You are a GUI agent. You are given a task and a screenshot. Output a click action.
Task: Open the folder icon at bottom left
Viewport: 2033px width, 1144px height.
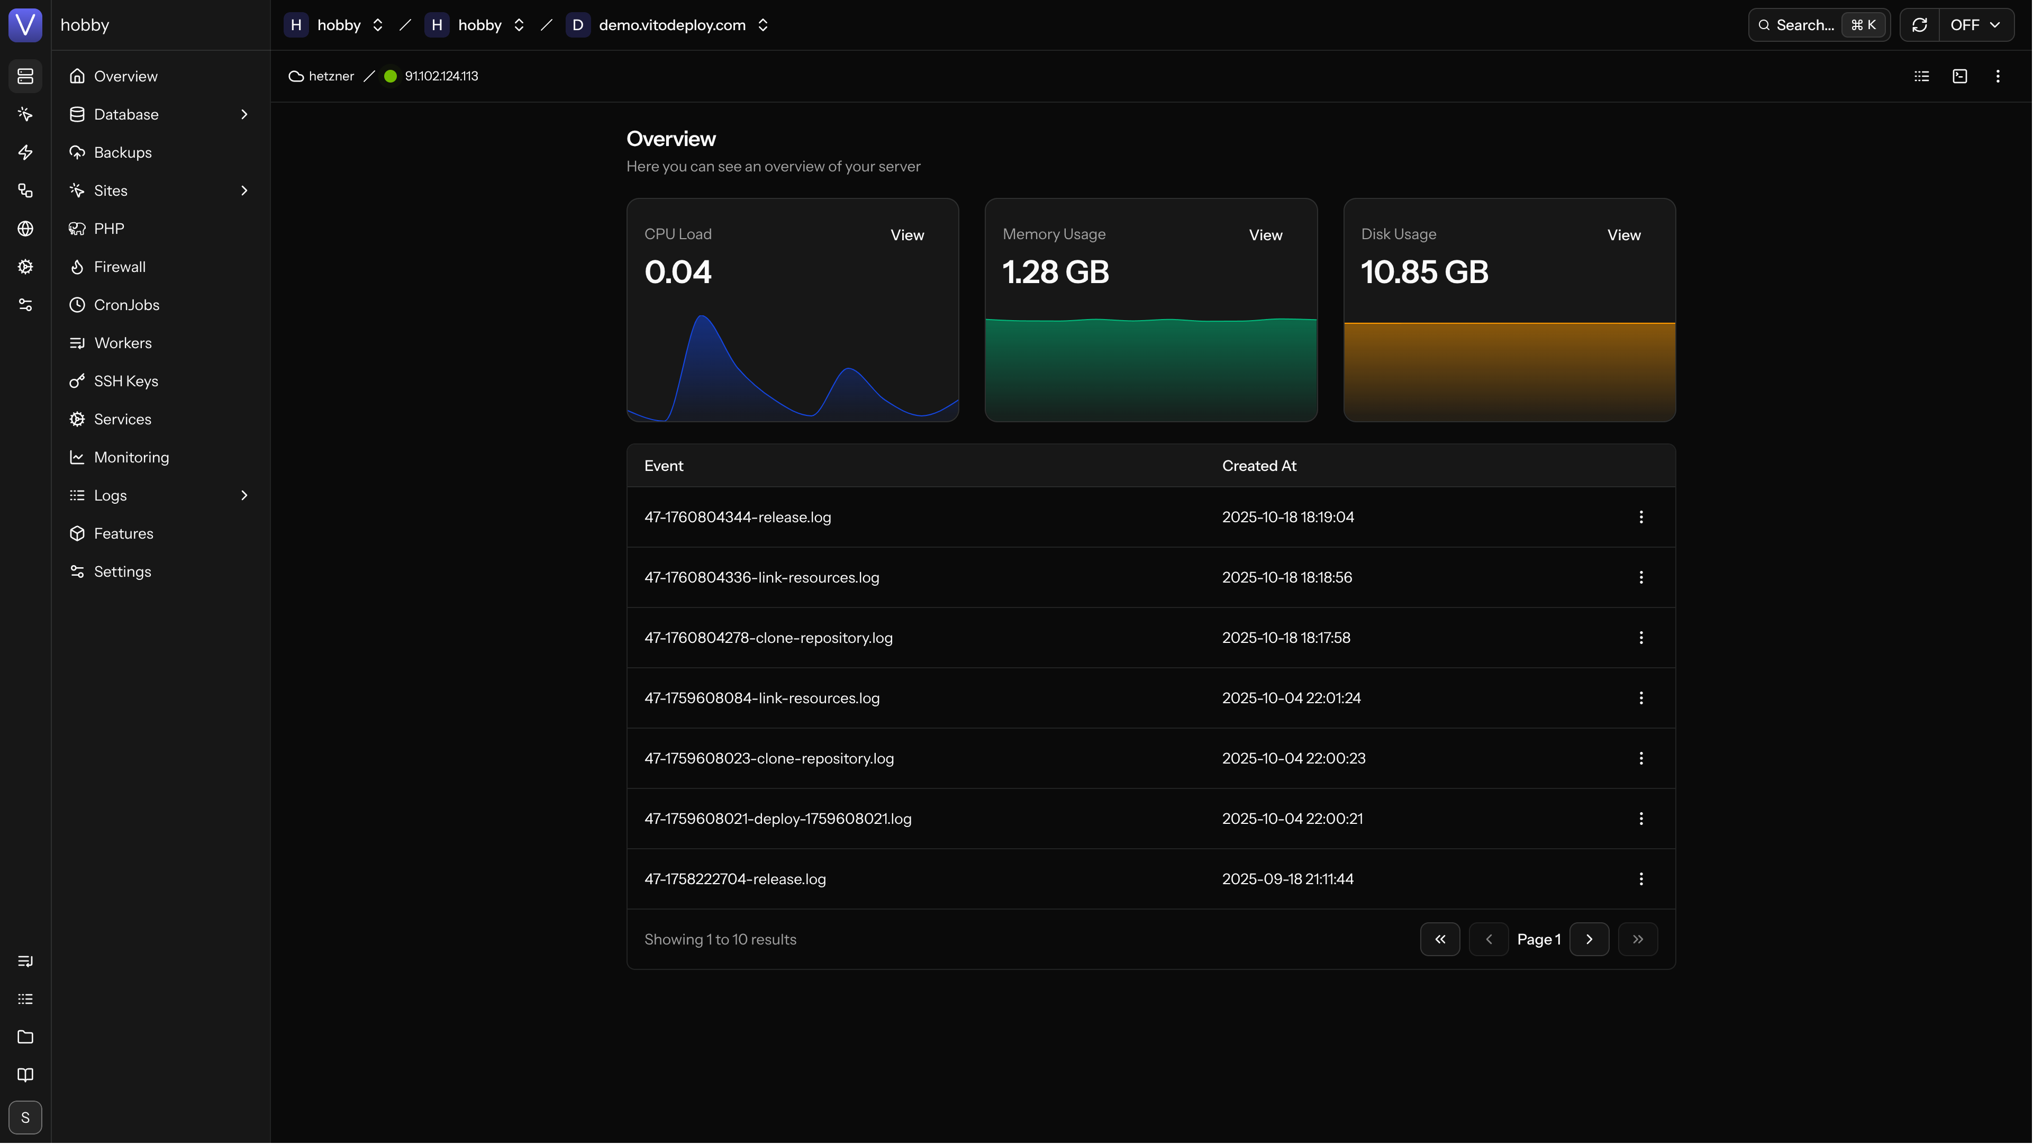pos(25,1037)
